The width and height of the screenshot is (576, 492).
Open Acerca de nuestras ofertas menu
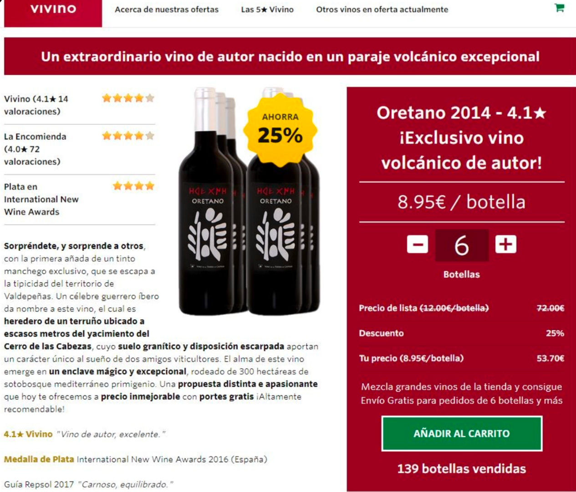pyautogui.click(x=167, y=10)
